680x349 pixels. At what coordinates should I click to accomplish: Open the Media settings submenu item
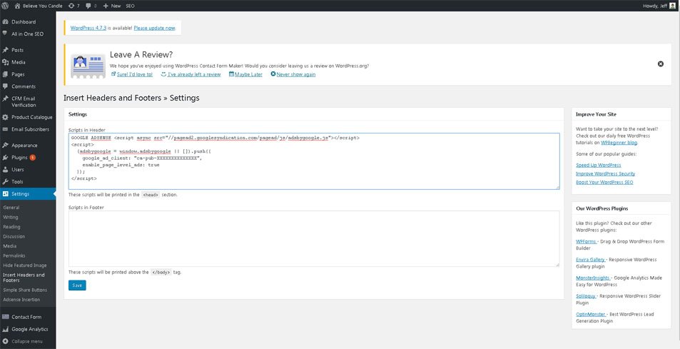click(x=9, y=246)
